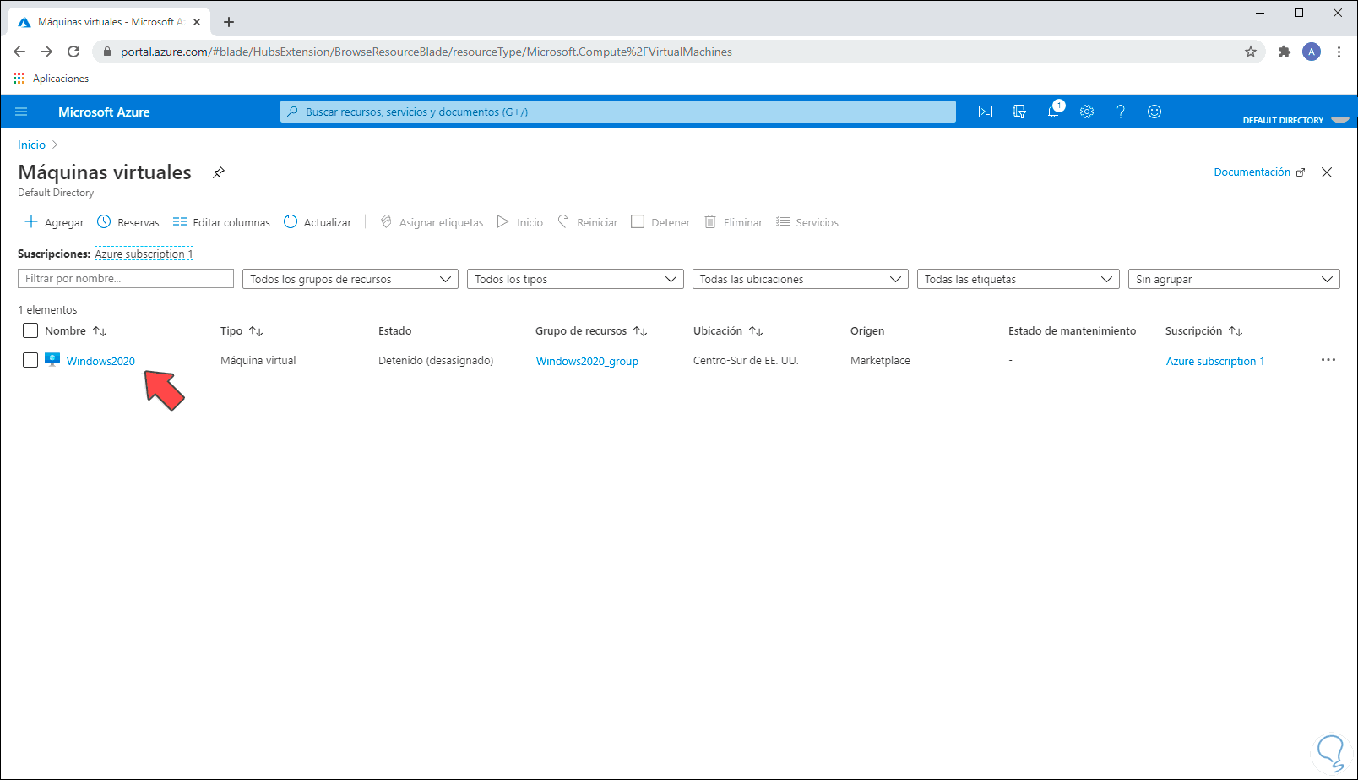Click the Windows2020 VM icon
1358x780 pixels.
[x=52, y=360]
